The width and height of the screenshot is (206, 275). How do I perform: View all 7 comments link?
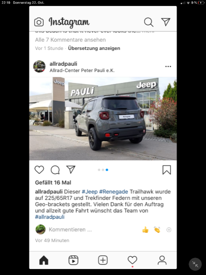tap(70, 40)
